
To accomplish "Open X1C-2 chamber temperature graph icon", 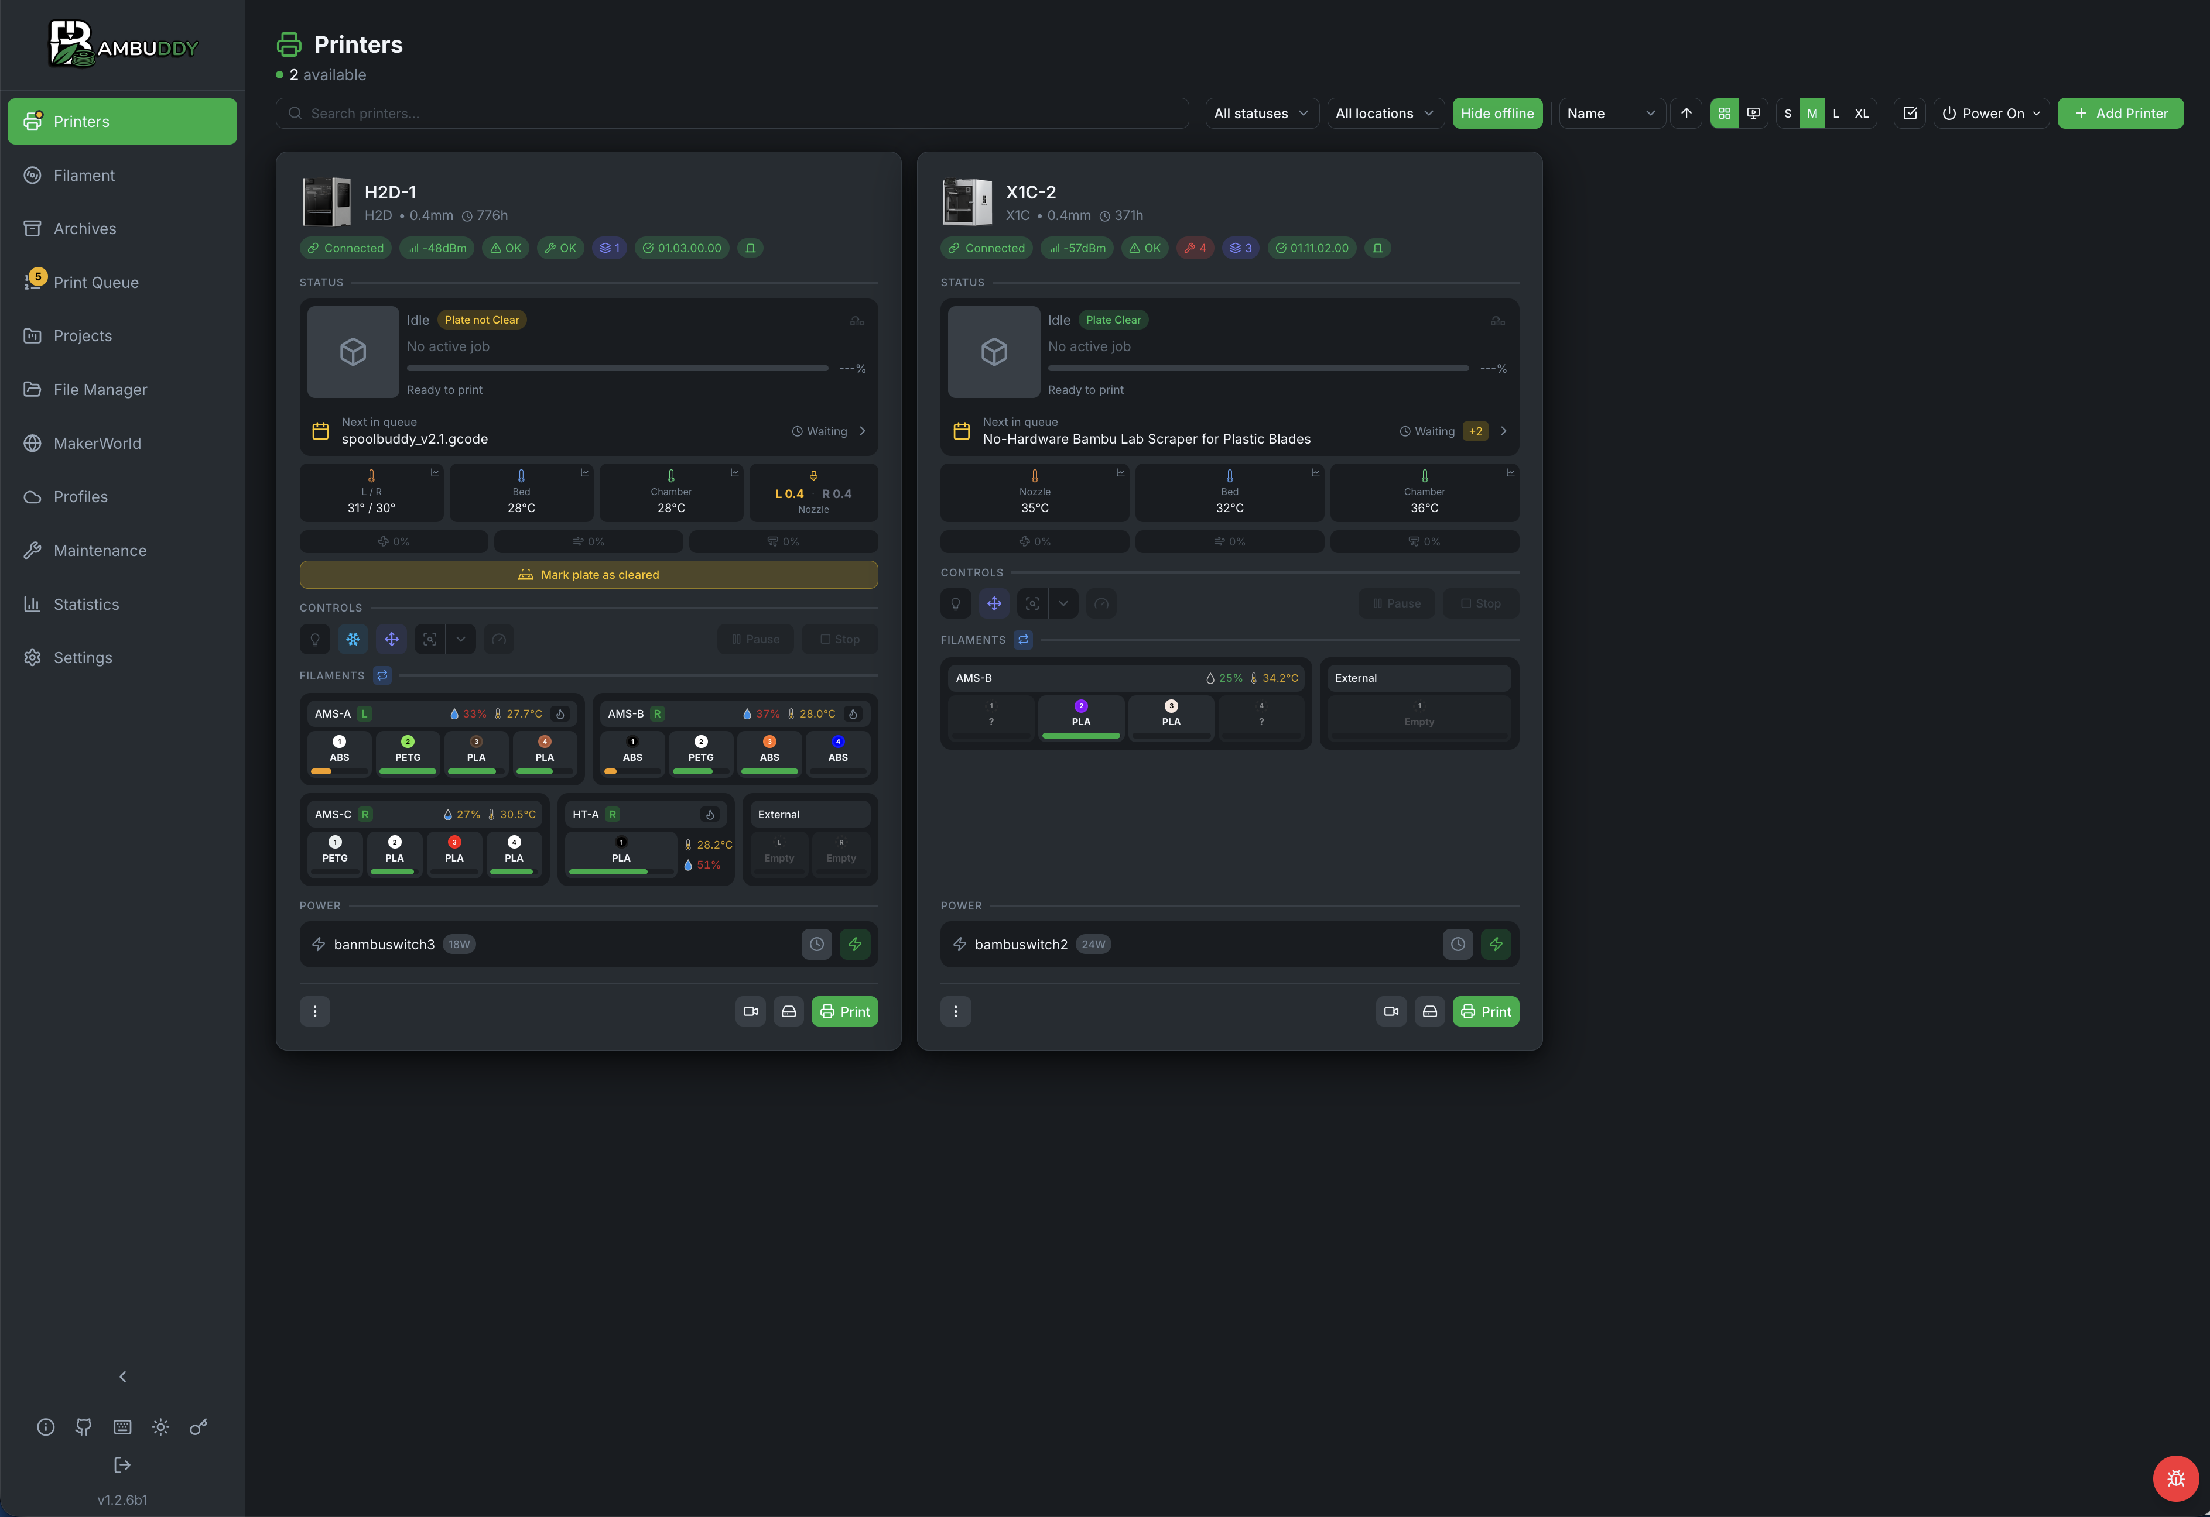I will 1510,472.
